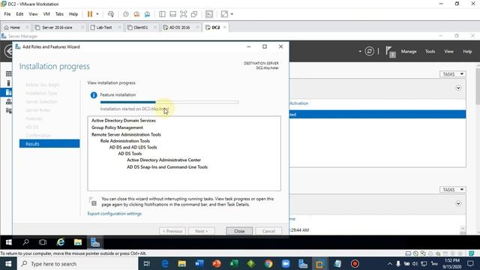The image size is (480, 270).
Task: Open Word on the host taskbar
Action: 199,264
